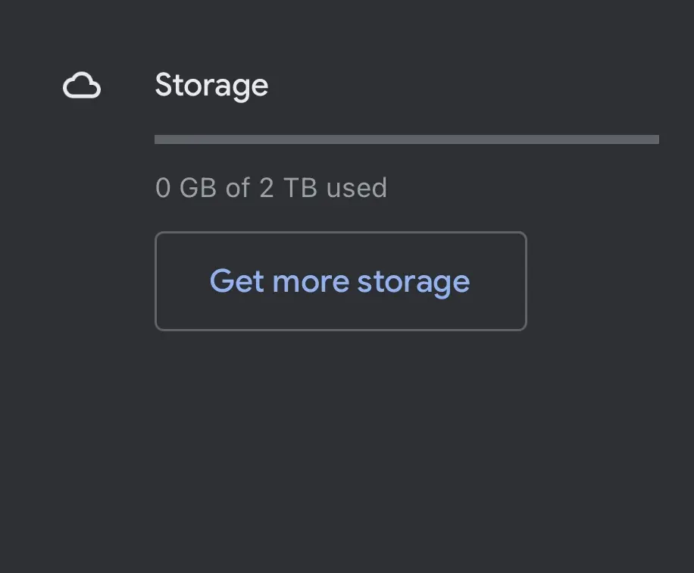Open Storage via its heading text

point(211,86)
